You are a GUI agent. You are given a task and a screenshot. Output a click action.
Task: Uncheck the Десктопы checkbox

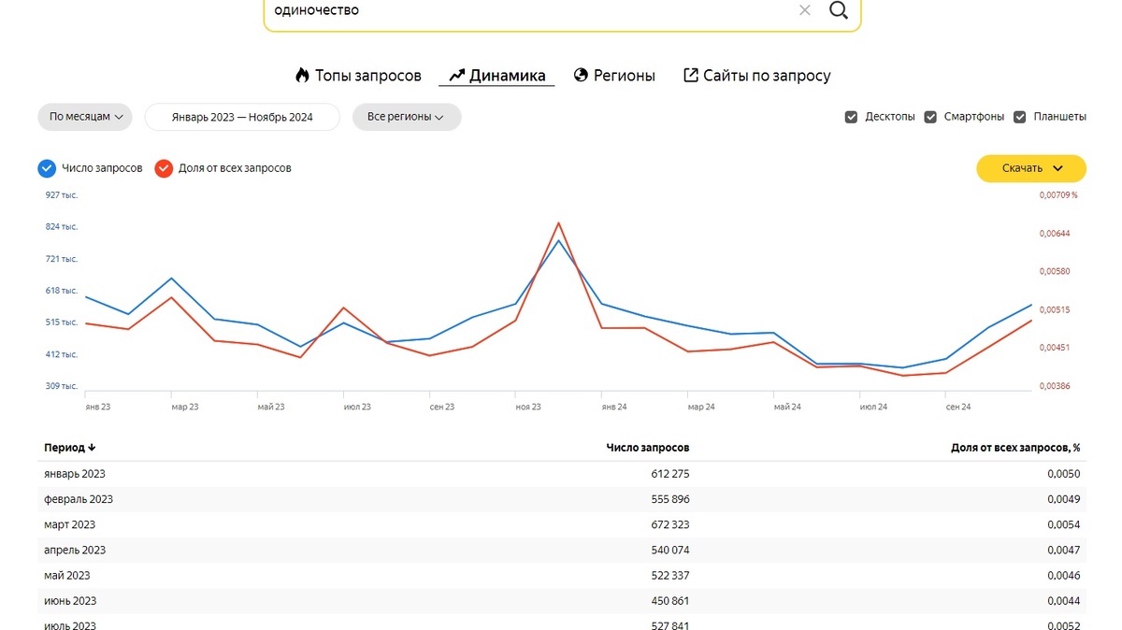(851, 117)
